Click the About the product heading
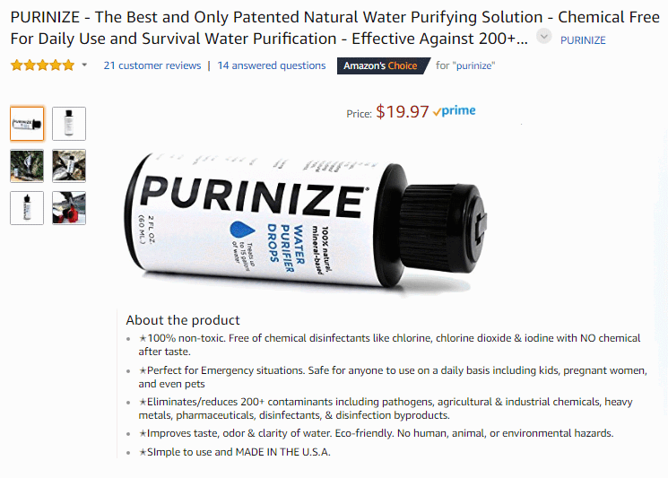 click(x=183, y=320)
